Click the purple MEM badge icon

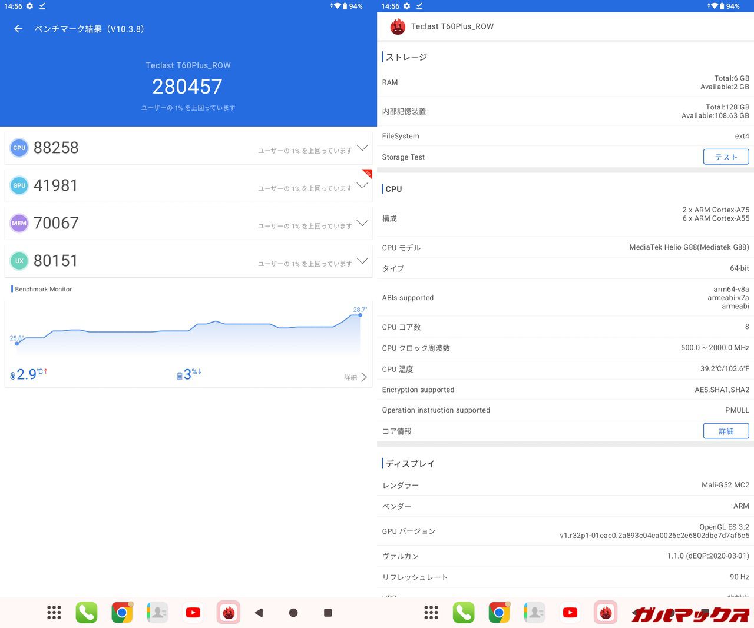click(x=19, y=223)
